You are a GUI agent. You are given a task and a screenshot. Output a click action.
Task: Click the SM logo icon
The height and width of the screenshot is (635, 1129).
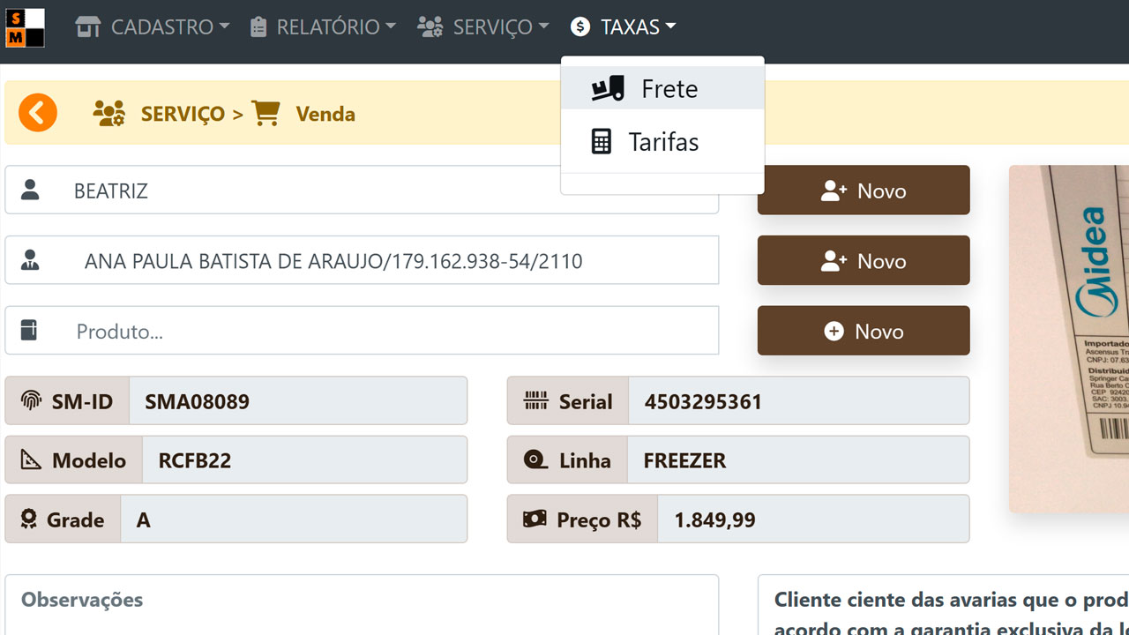coord(25,27)
